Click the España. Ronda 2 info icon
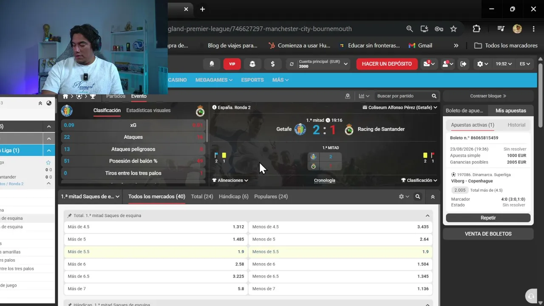544x306 pixels. point(214,108)
